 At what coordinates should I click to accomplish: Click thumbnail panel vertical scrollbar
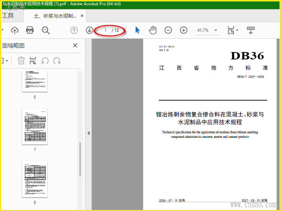[x=80, y=159]
